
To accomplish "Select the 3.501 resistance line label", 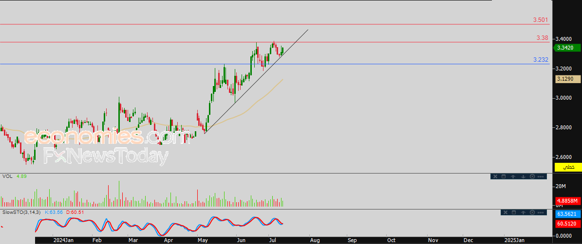I will 541,19.
